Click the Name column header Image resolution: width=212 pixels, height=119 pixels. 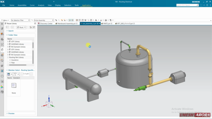(10, 78)
